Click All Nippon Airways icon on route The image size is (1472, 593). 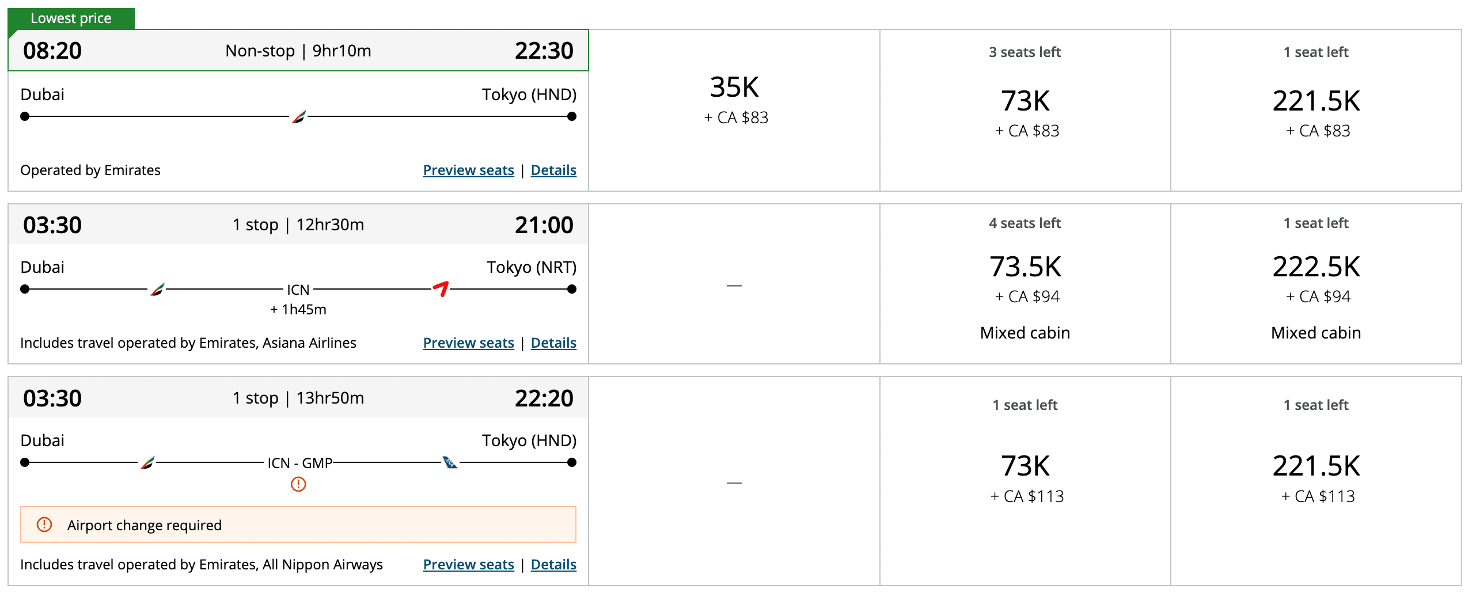point(450,462)
